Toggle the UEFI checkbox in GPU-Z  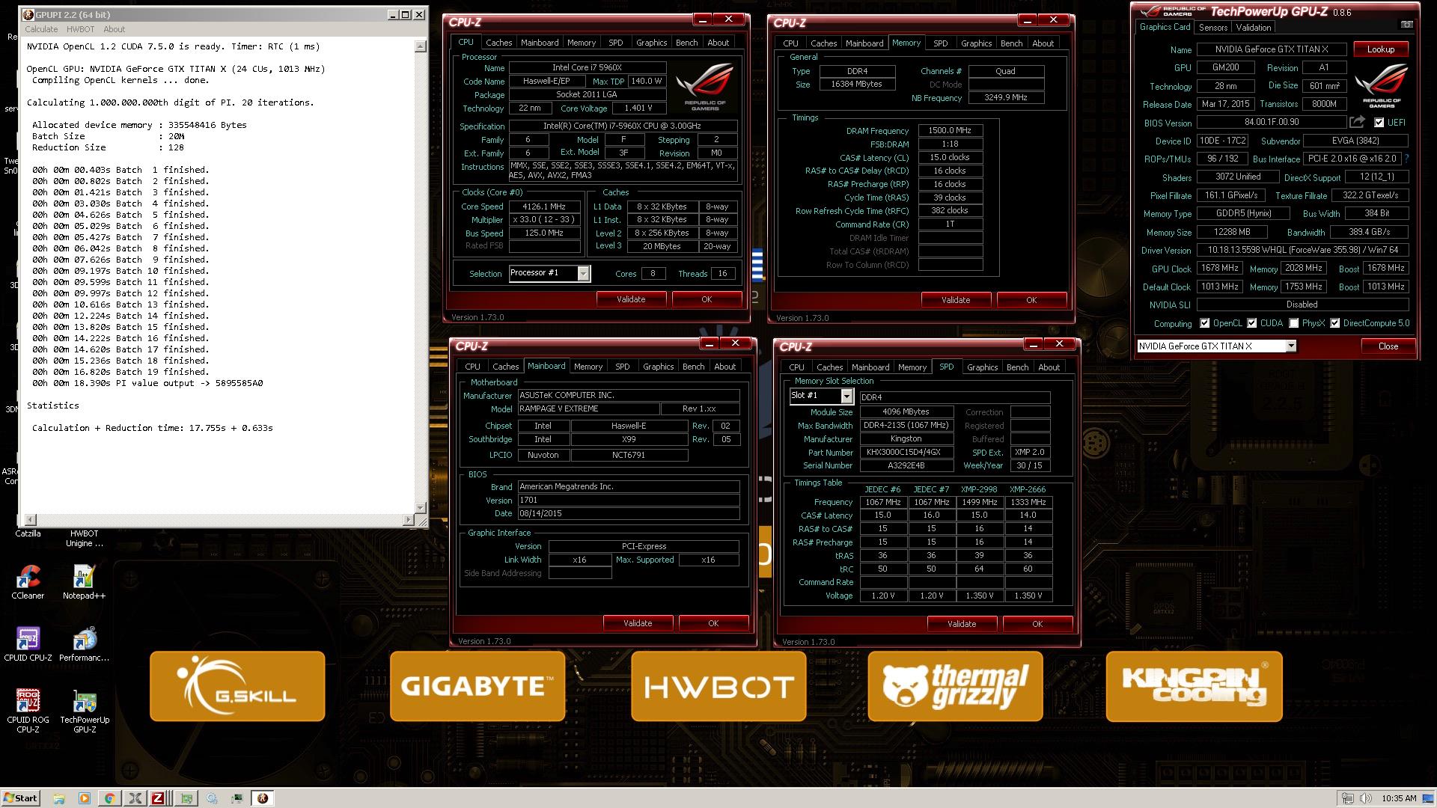[1379, 122]
